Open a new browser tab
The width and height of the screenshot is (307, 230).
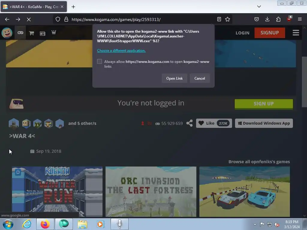73,7
